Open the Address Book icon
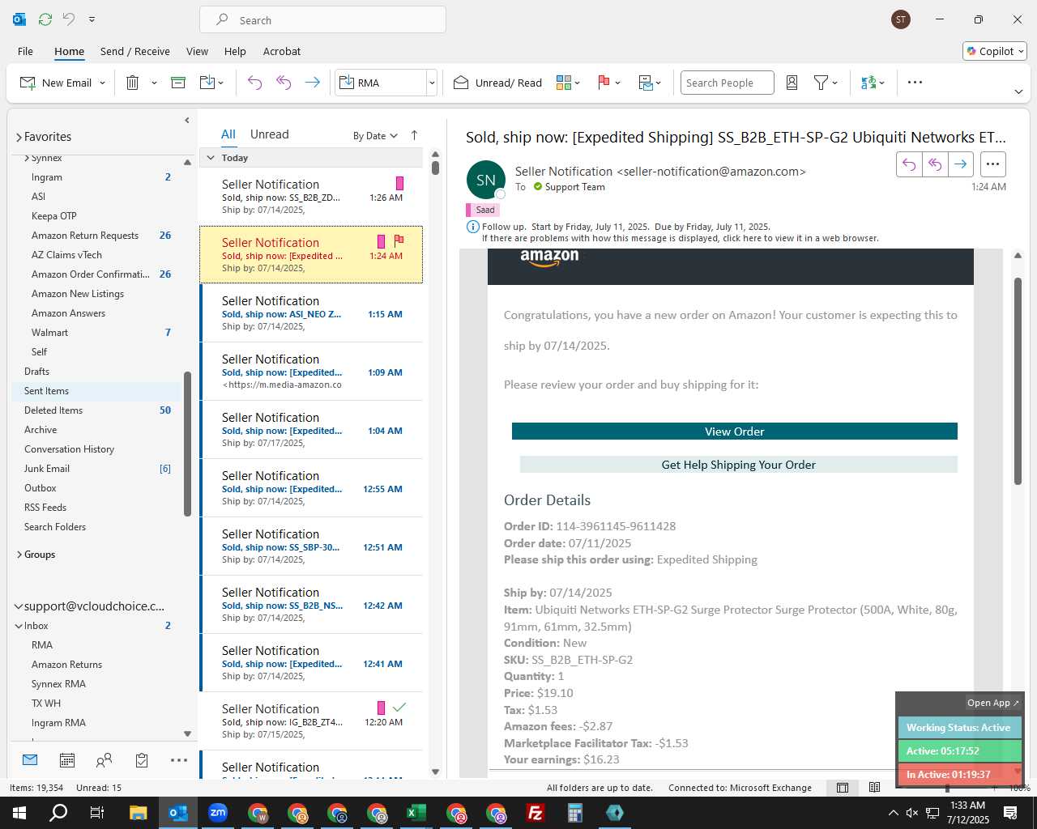This screenshot has width=1037, height=829. 792,83
